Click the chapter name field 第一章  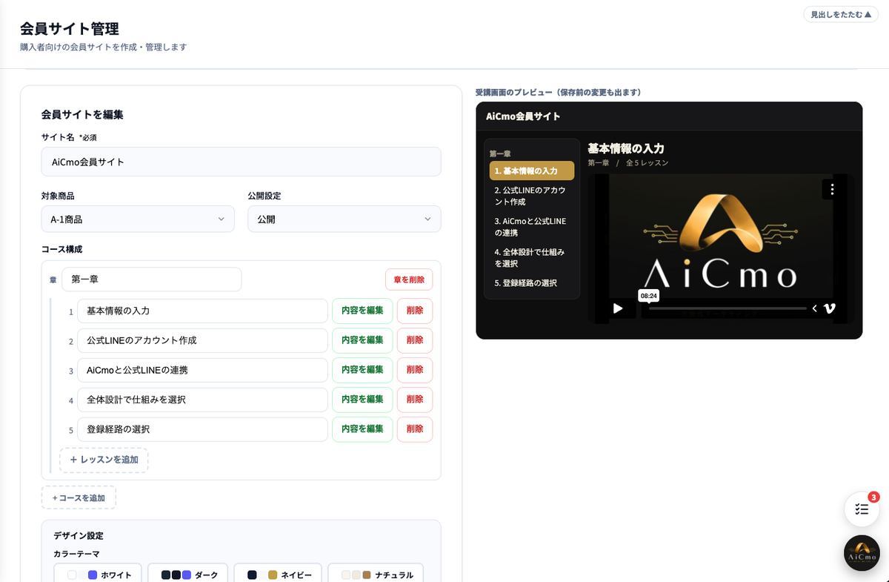tap(152, 280)
